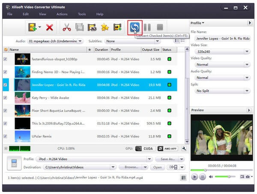
Task: Enable CUDA GPU acceleration
Action: click(x=145, y=149)
